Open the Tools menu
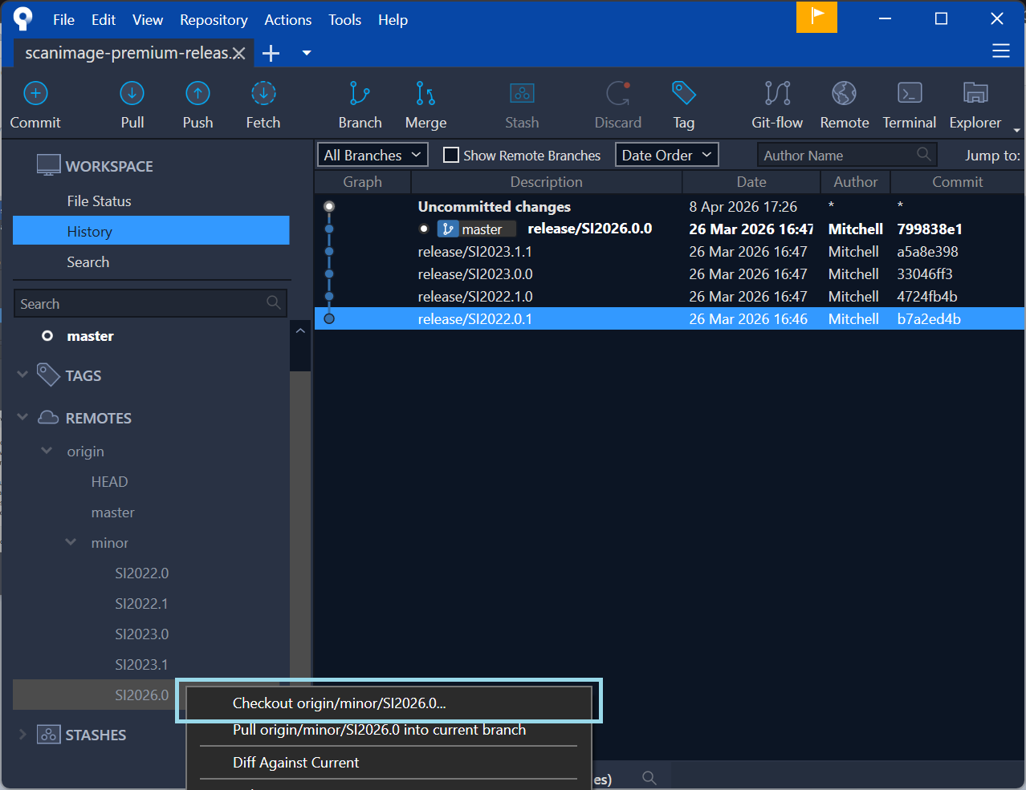This screenshot has height=790, width=1026. [x=344, y=20]
